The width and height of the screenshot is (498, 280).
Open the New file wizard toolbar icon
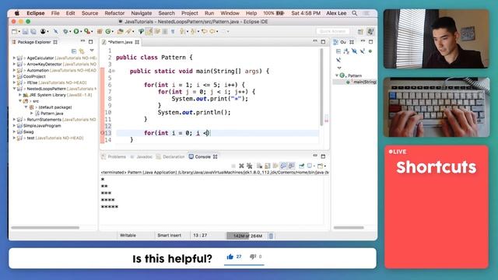point(15,31)
